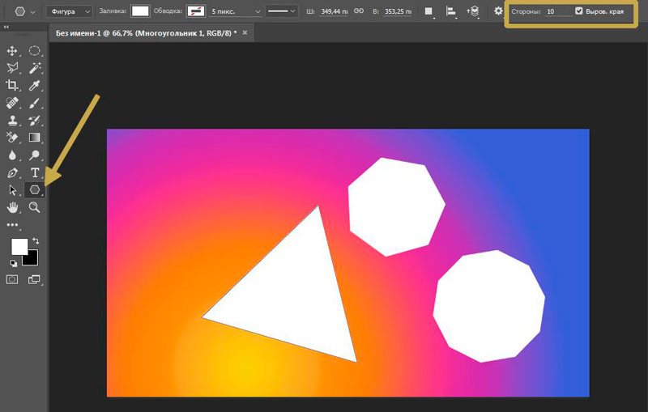The height and width of the screenshot is (412, 648).
Task: Open the Фигура tool mode dropdown
Action: [69, 11]
